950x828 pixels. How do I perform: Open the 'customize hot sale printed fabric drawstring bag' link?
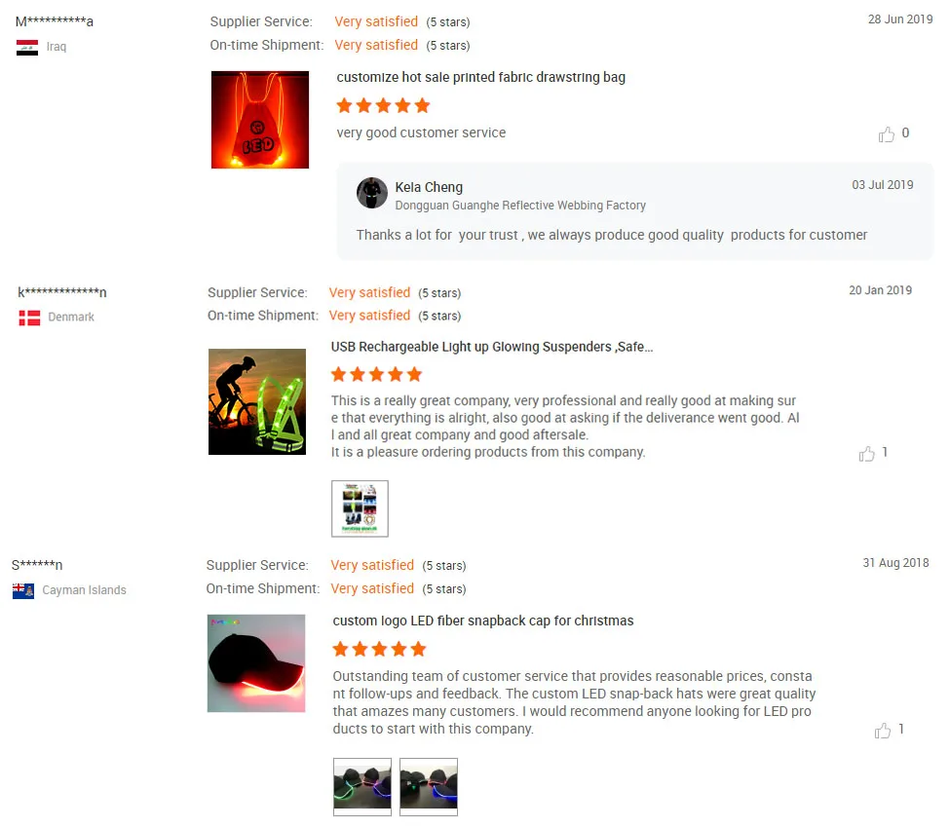coord(481,78)
